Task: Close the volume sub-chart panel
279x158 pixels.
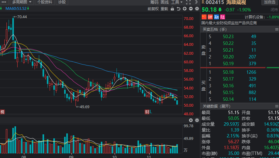Action: point(191,120)
